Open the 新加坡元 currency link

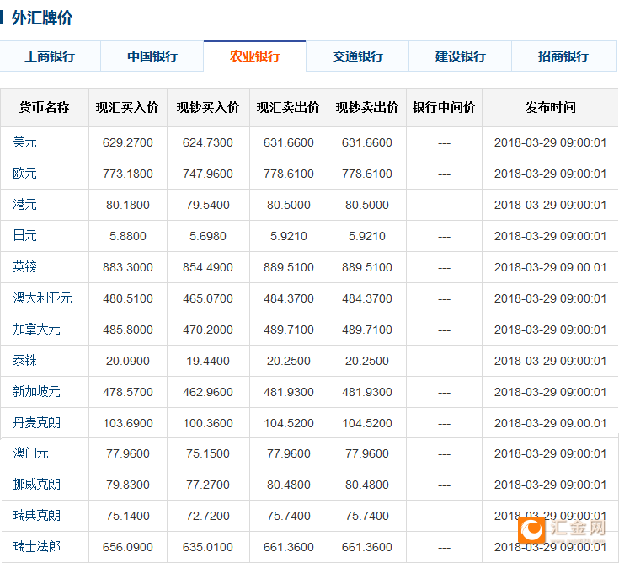(x=36, y=392)
